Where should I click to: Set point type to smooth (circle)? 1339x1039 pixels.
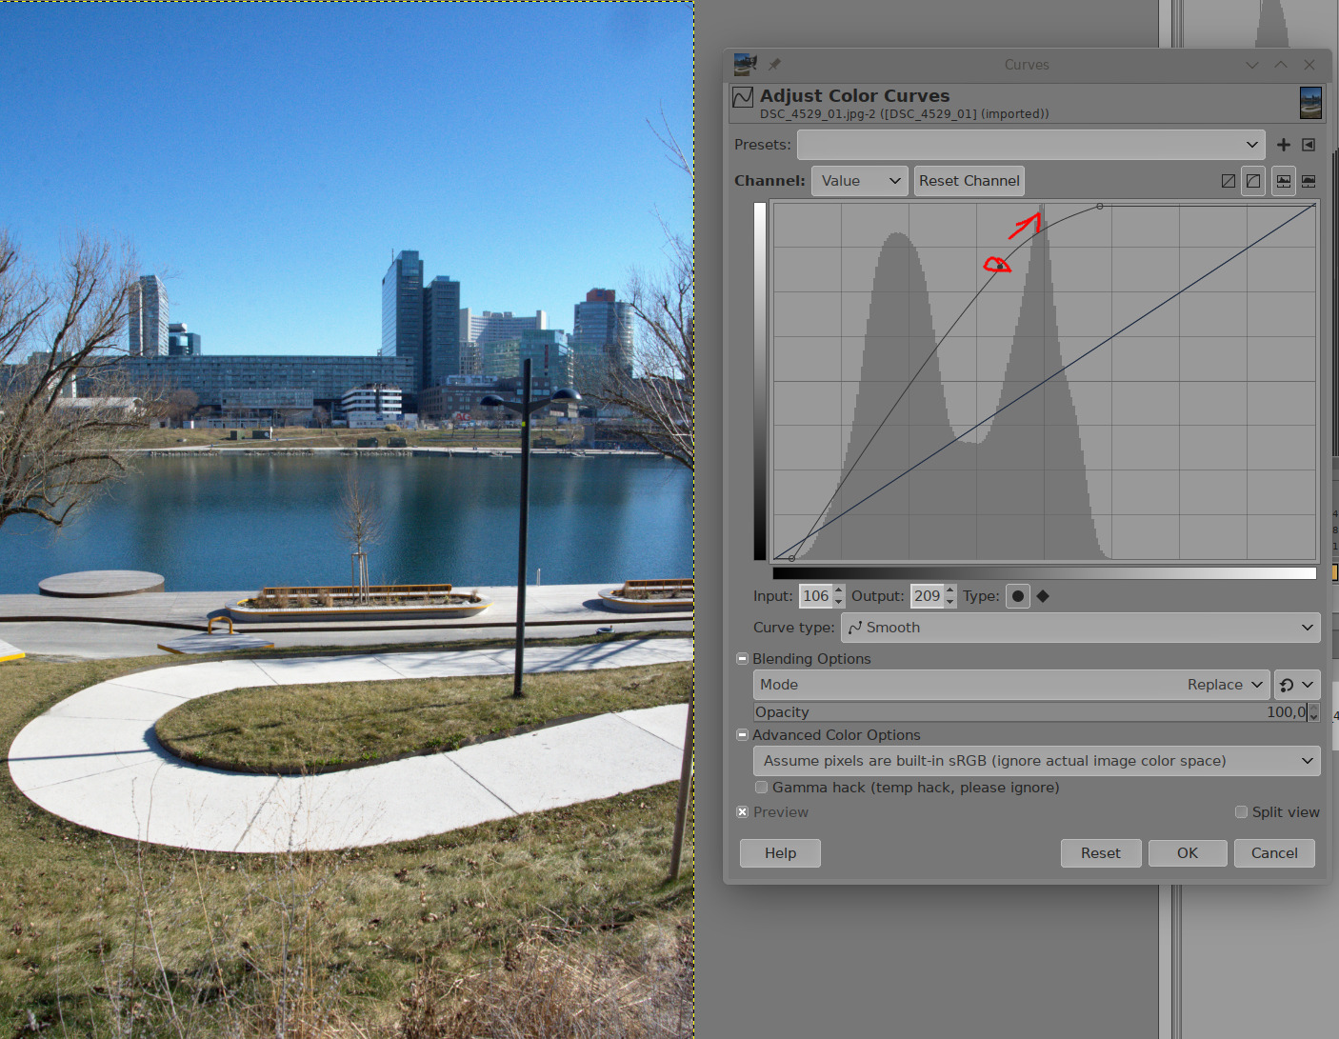[x=1018, y=596]
